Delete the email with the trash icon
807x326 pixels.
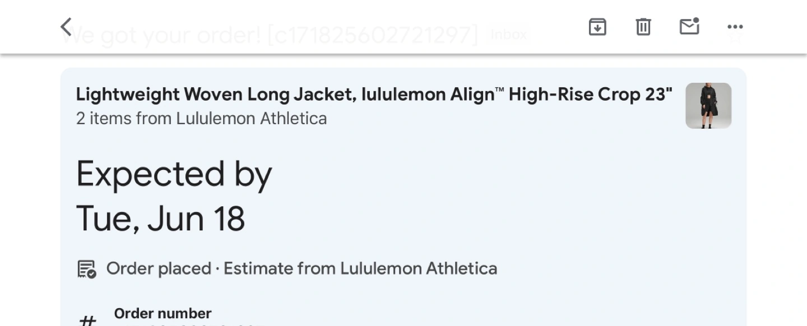pyautogui.click(x=643, y=26)
